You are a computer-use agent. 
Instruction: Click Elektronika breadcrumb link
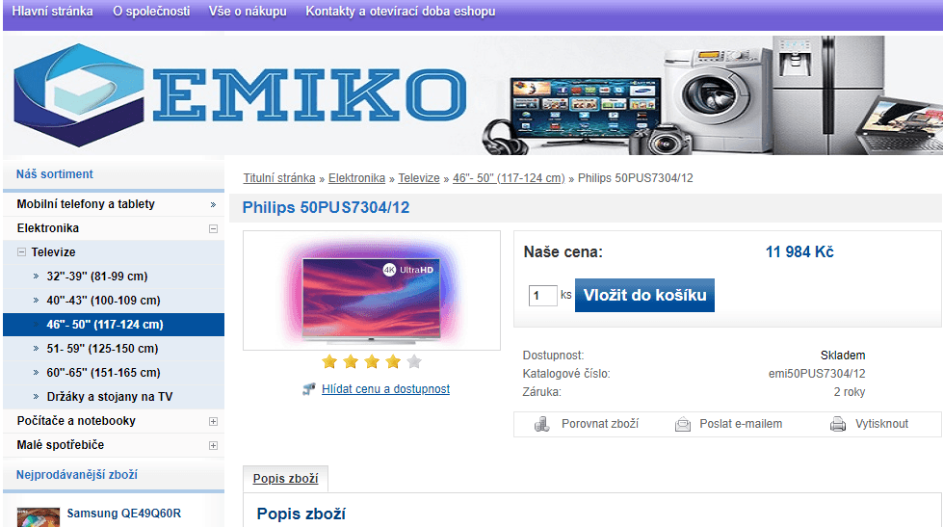tap(356, 178)
